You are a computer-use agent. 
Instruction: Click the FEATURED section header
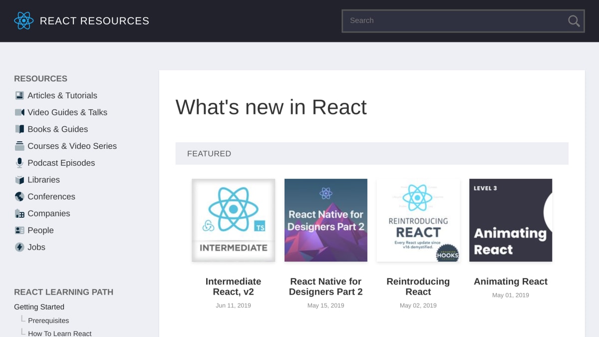[372, 154]
